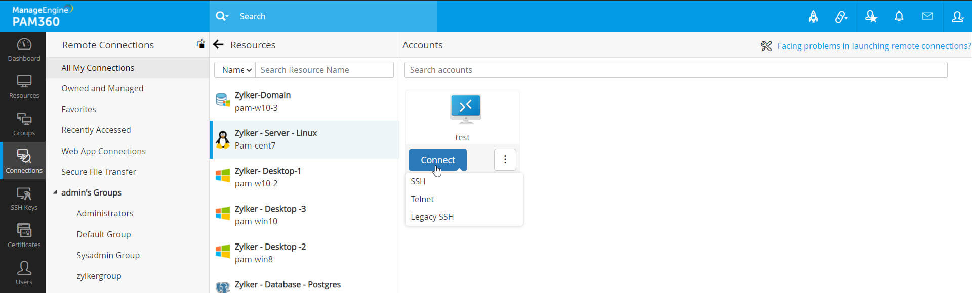The image size is (972, 293).
Task: Select the Sysadmin Group
Action: tap(108, 255)
